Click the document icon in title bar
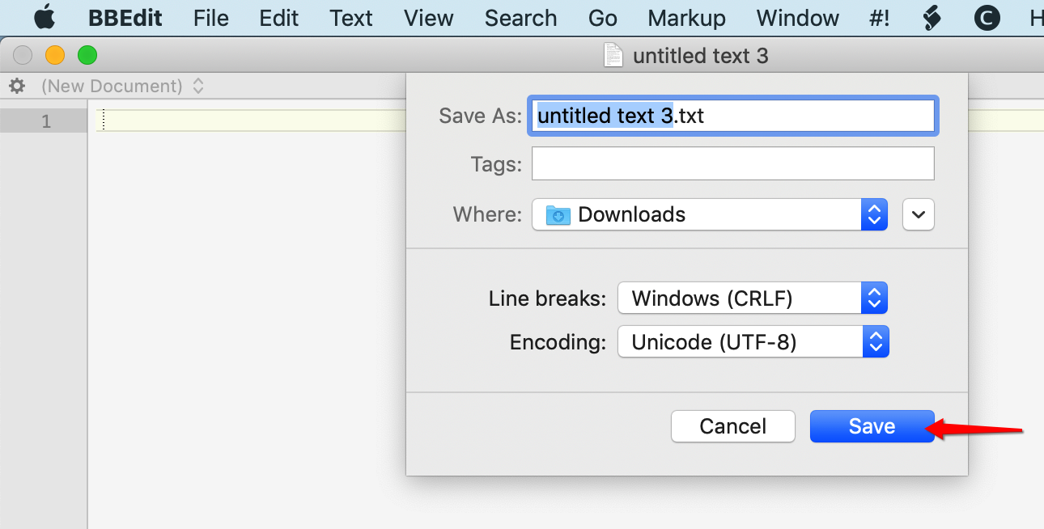This screenshot has height=529, width=1044. tap(614, 55)
